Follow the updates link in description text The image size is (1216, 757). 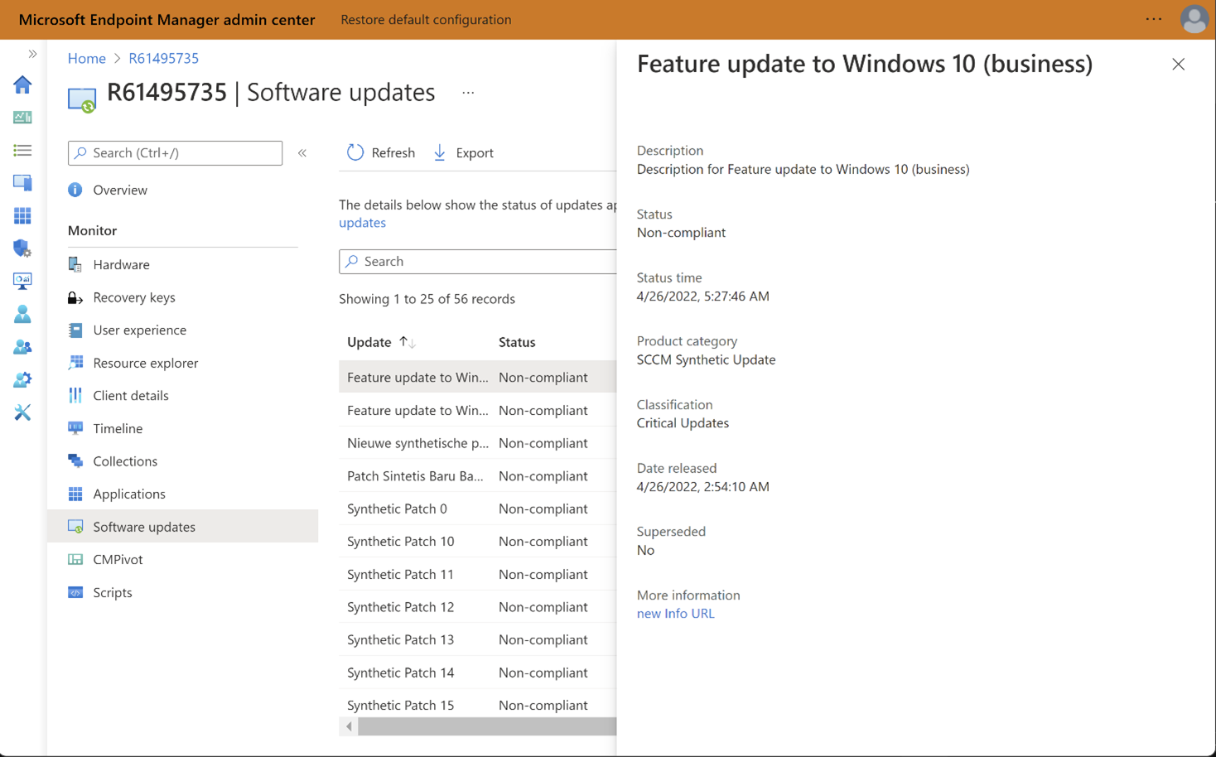[x=362, y=223]
